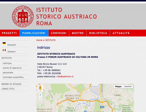146x112 pixels.
Task: Go to Home breadcrumb link
Action: [x=39, y=40]
